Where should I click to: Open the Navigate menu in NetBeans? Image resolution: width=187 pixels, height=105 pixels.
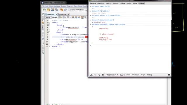57,6
